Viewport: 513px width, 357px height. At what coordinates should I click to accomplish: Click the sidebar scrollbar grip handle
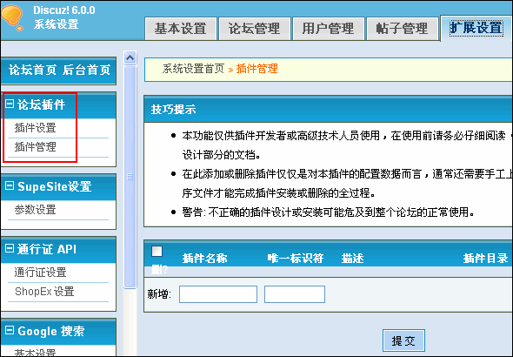130,177
